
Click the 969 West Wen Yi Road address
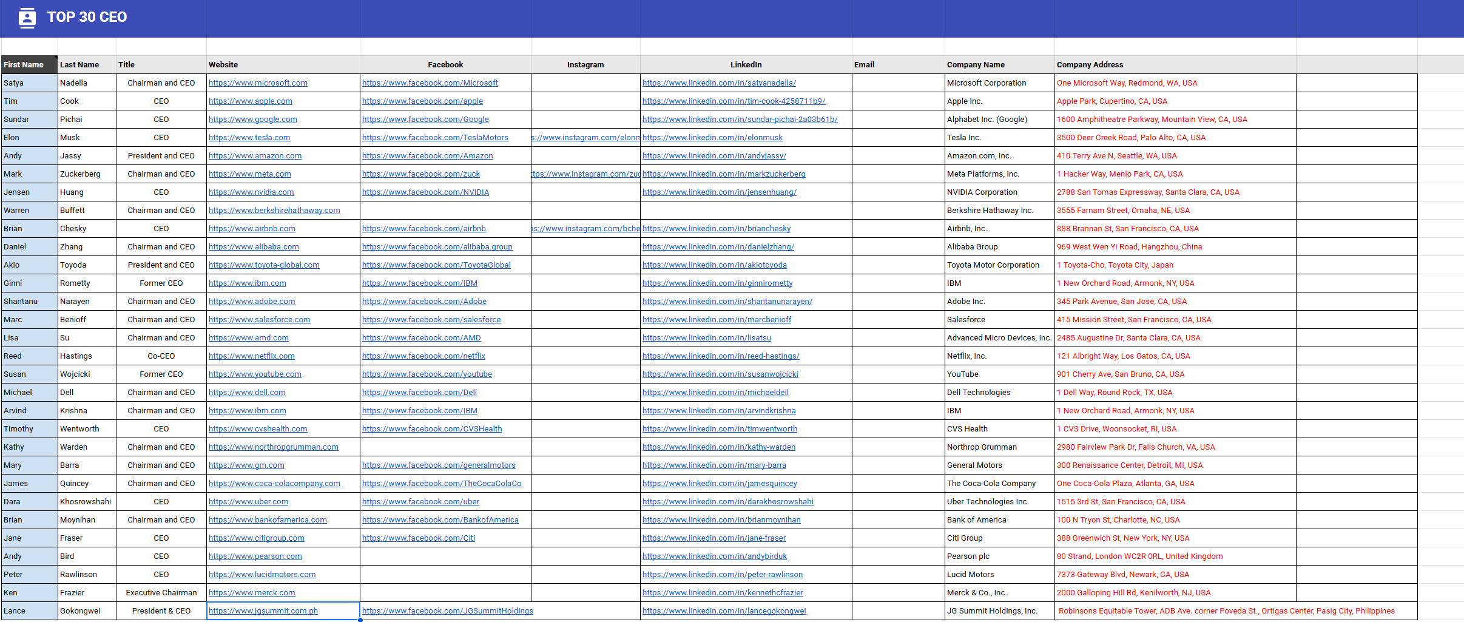tap(1130, 247)
